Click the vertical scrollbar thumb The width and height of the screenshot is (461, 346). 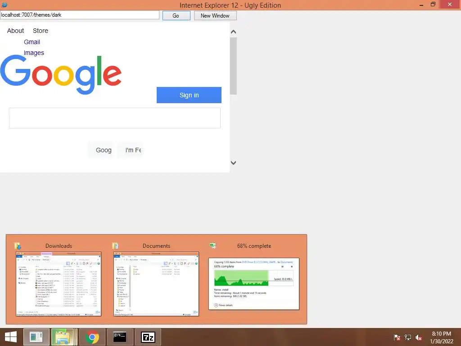point(234,66)
